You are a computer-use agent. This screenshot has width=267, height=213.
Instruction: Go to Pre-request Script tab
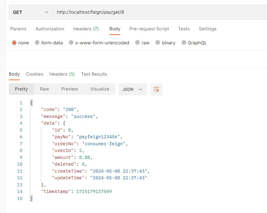click(x=149, y=29)
